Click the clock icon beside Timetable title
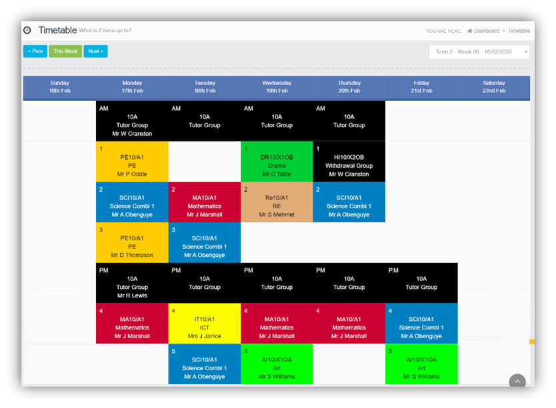Screen dimensions: 556x408 (27, 31)
